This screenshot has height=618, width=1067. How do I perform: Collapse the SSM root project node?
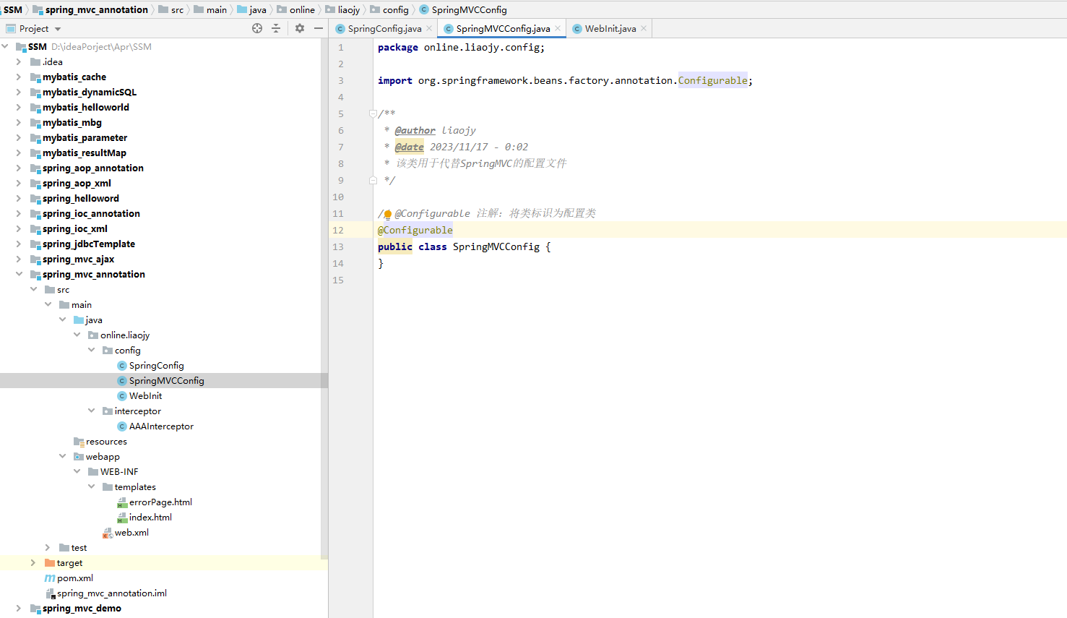pos(6,46)
